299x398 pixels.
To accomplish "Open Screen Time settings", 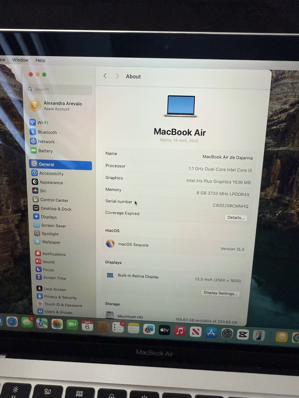I will point(51,277).
